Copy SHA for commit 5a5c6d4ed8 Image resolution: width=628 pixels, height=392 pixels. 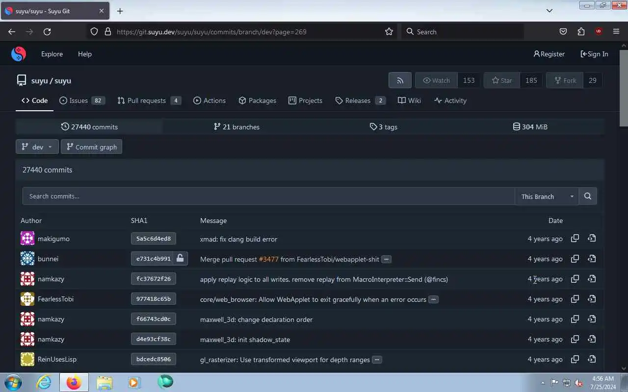(575, 239)
